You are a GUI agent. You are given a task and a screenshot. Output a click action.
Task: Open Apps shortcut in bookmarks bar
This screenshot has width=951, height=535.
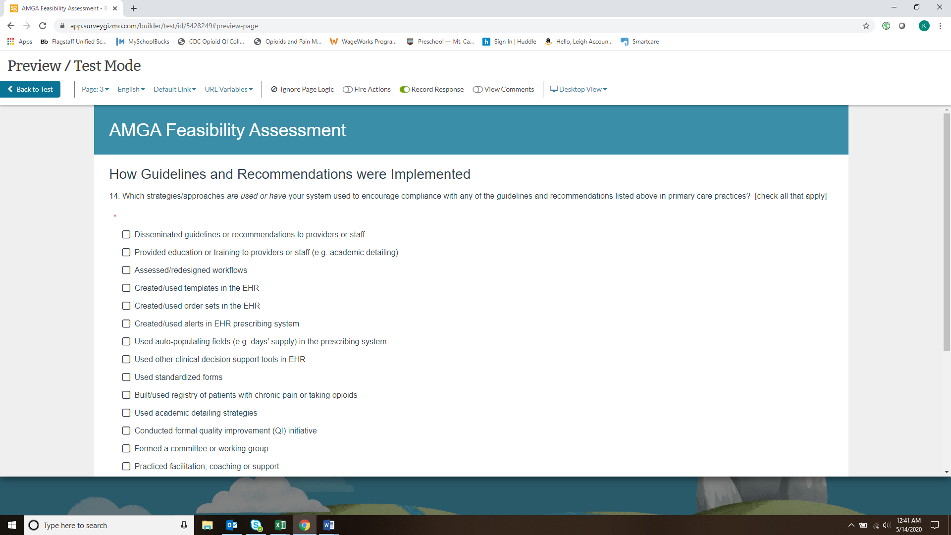(x=20, y=42)
